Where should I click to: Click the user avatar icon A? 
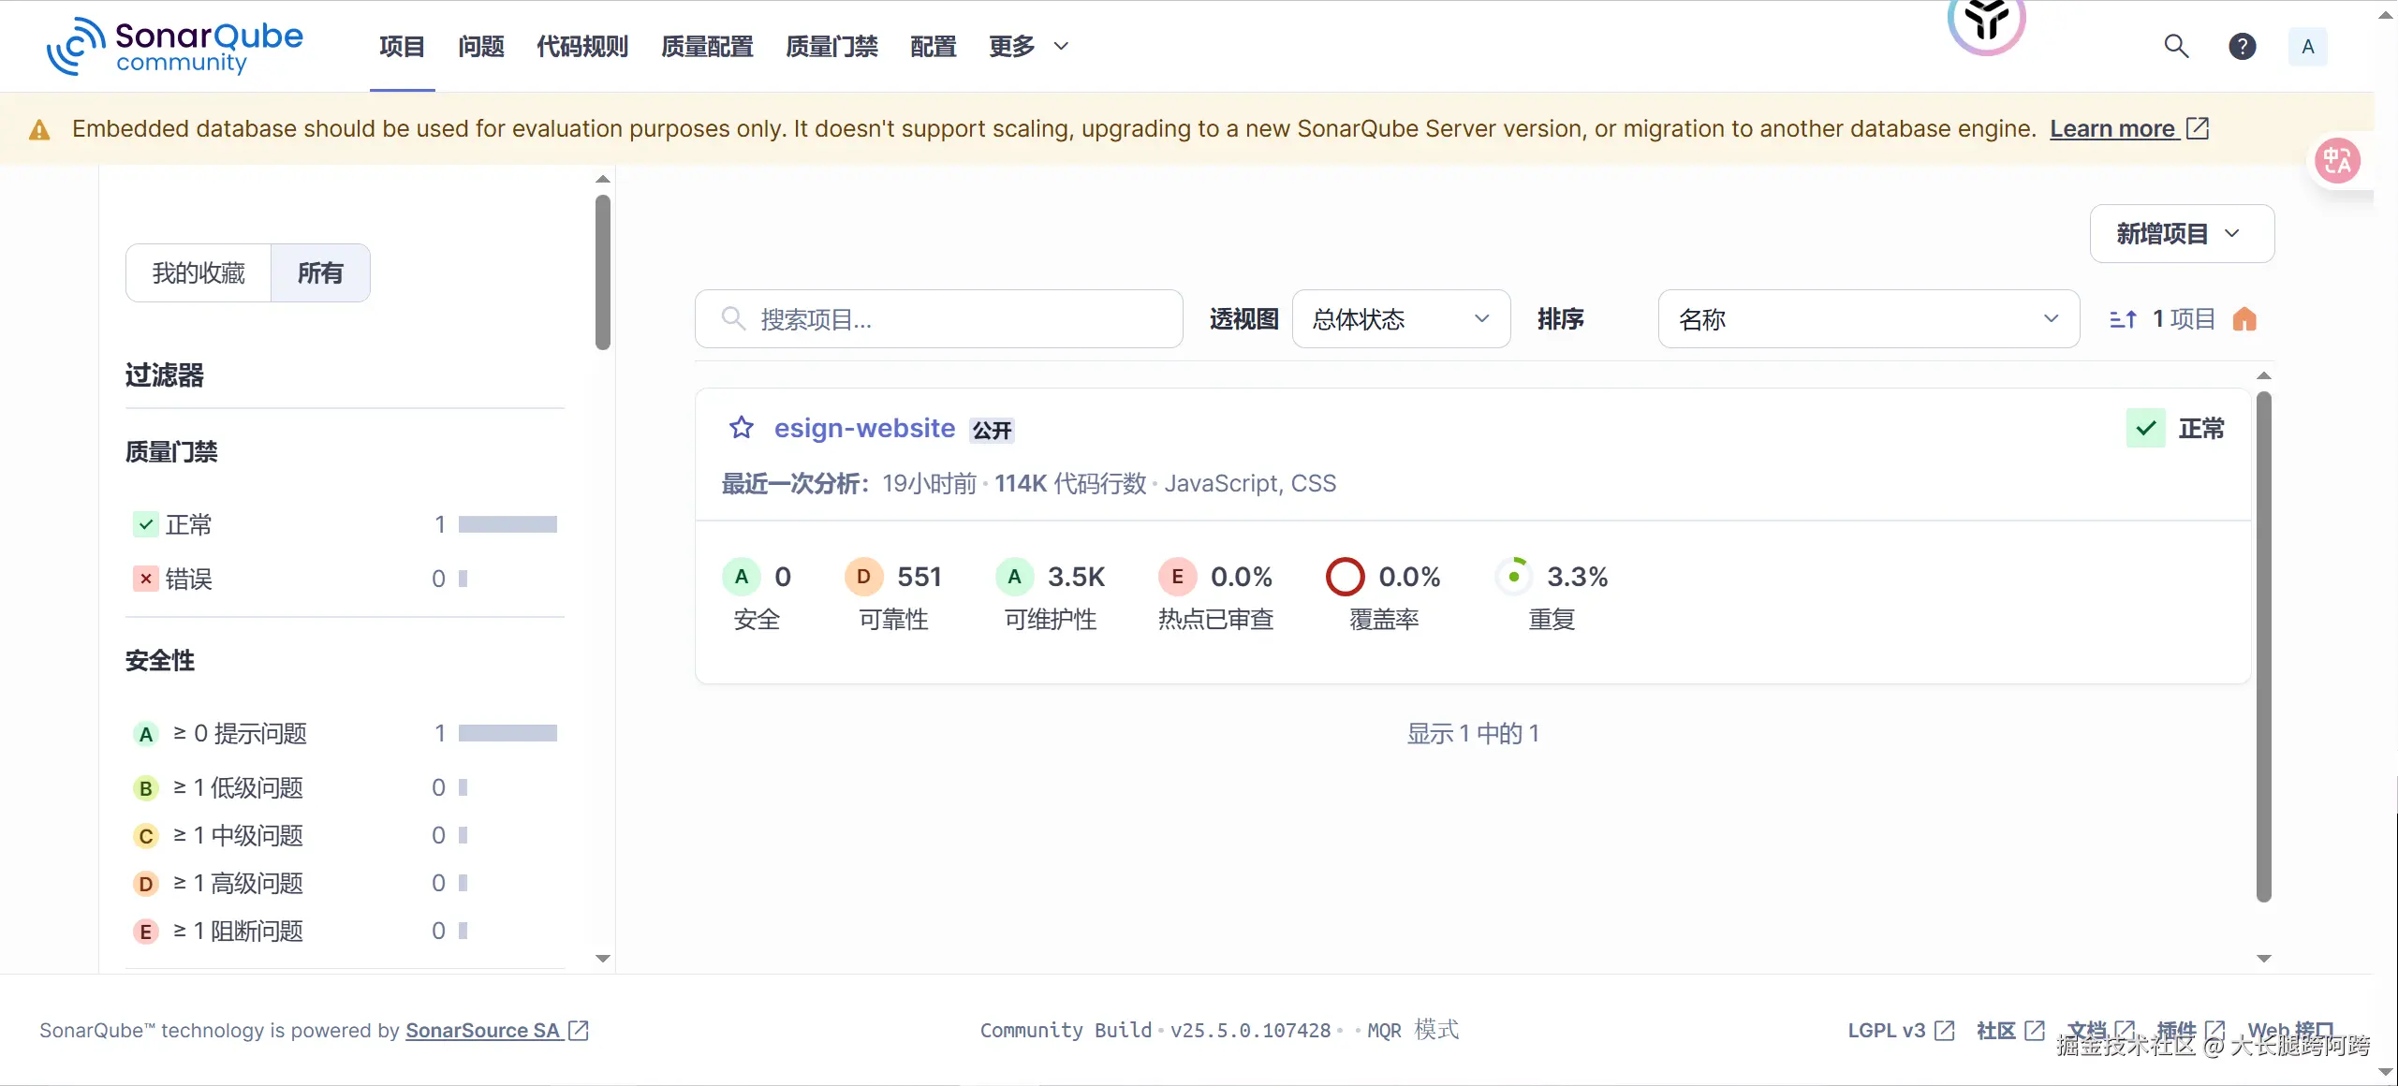click(2307, 46)
